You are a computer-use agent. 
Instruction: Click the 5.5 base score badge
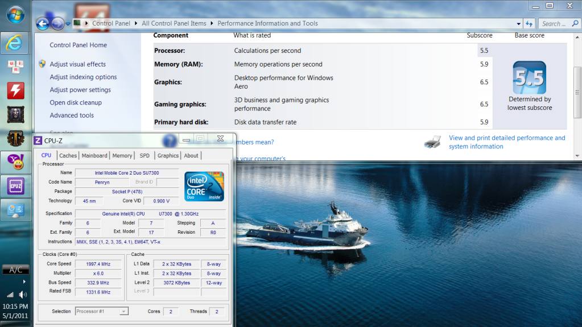[529, 77]
